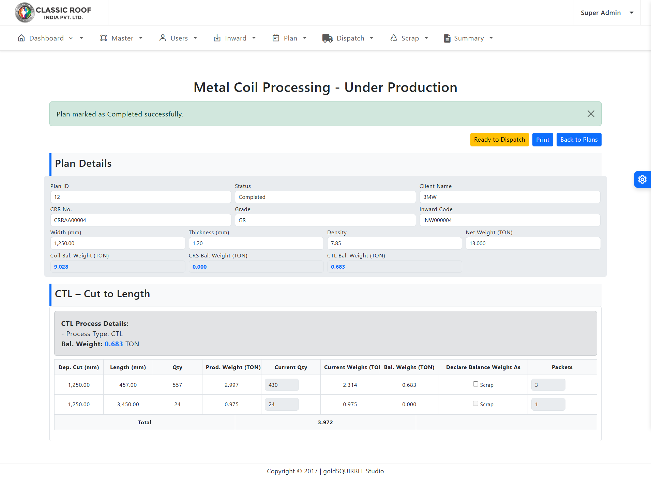
Task: Expand the Super Admin user dropdown
Action: pyautogui.click(x=631, y=13)
